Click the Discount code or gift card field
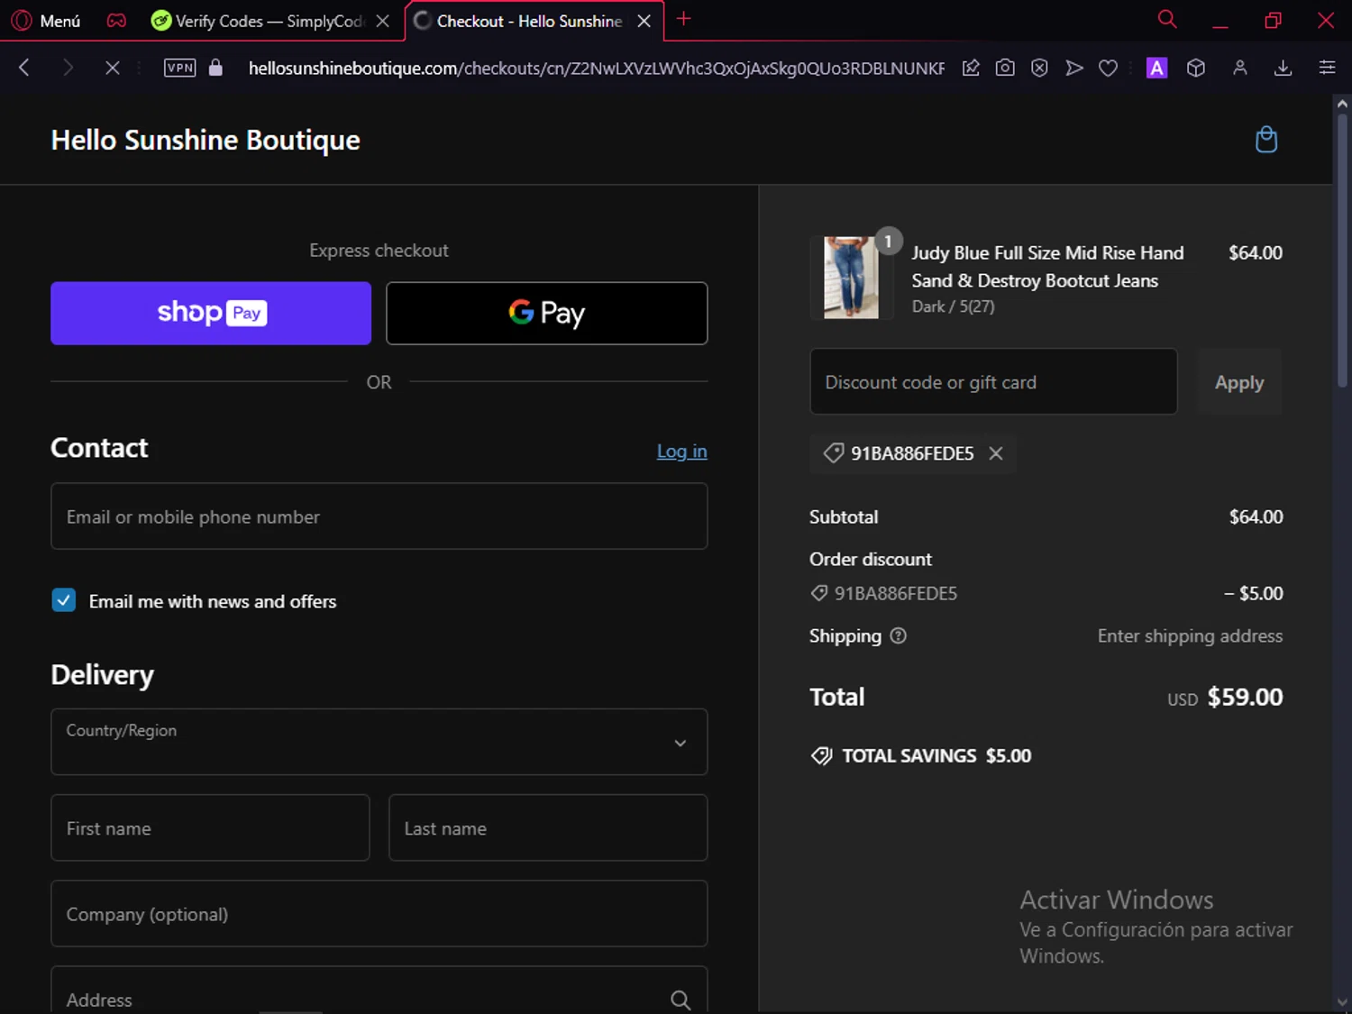This screenshot has height=1014, width=1352. (993, 381)
